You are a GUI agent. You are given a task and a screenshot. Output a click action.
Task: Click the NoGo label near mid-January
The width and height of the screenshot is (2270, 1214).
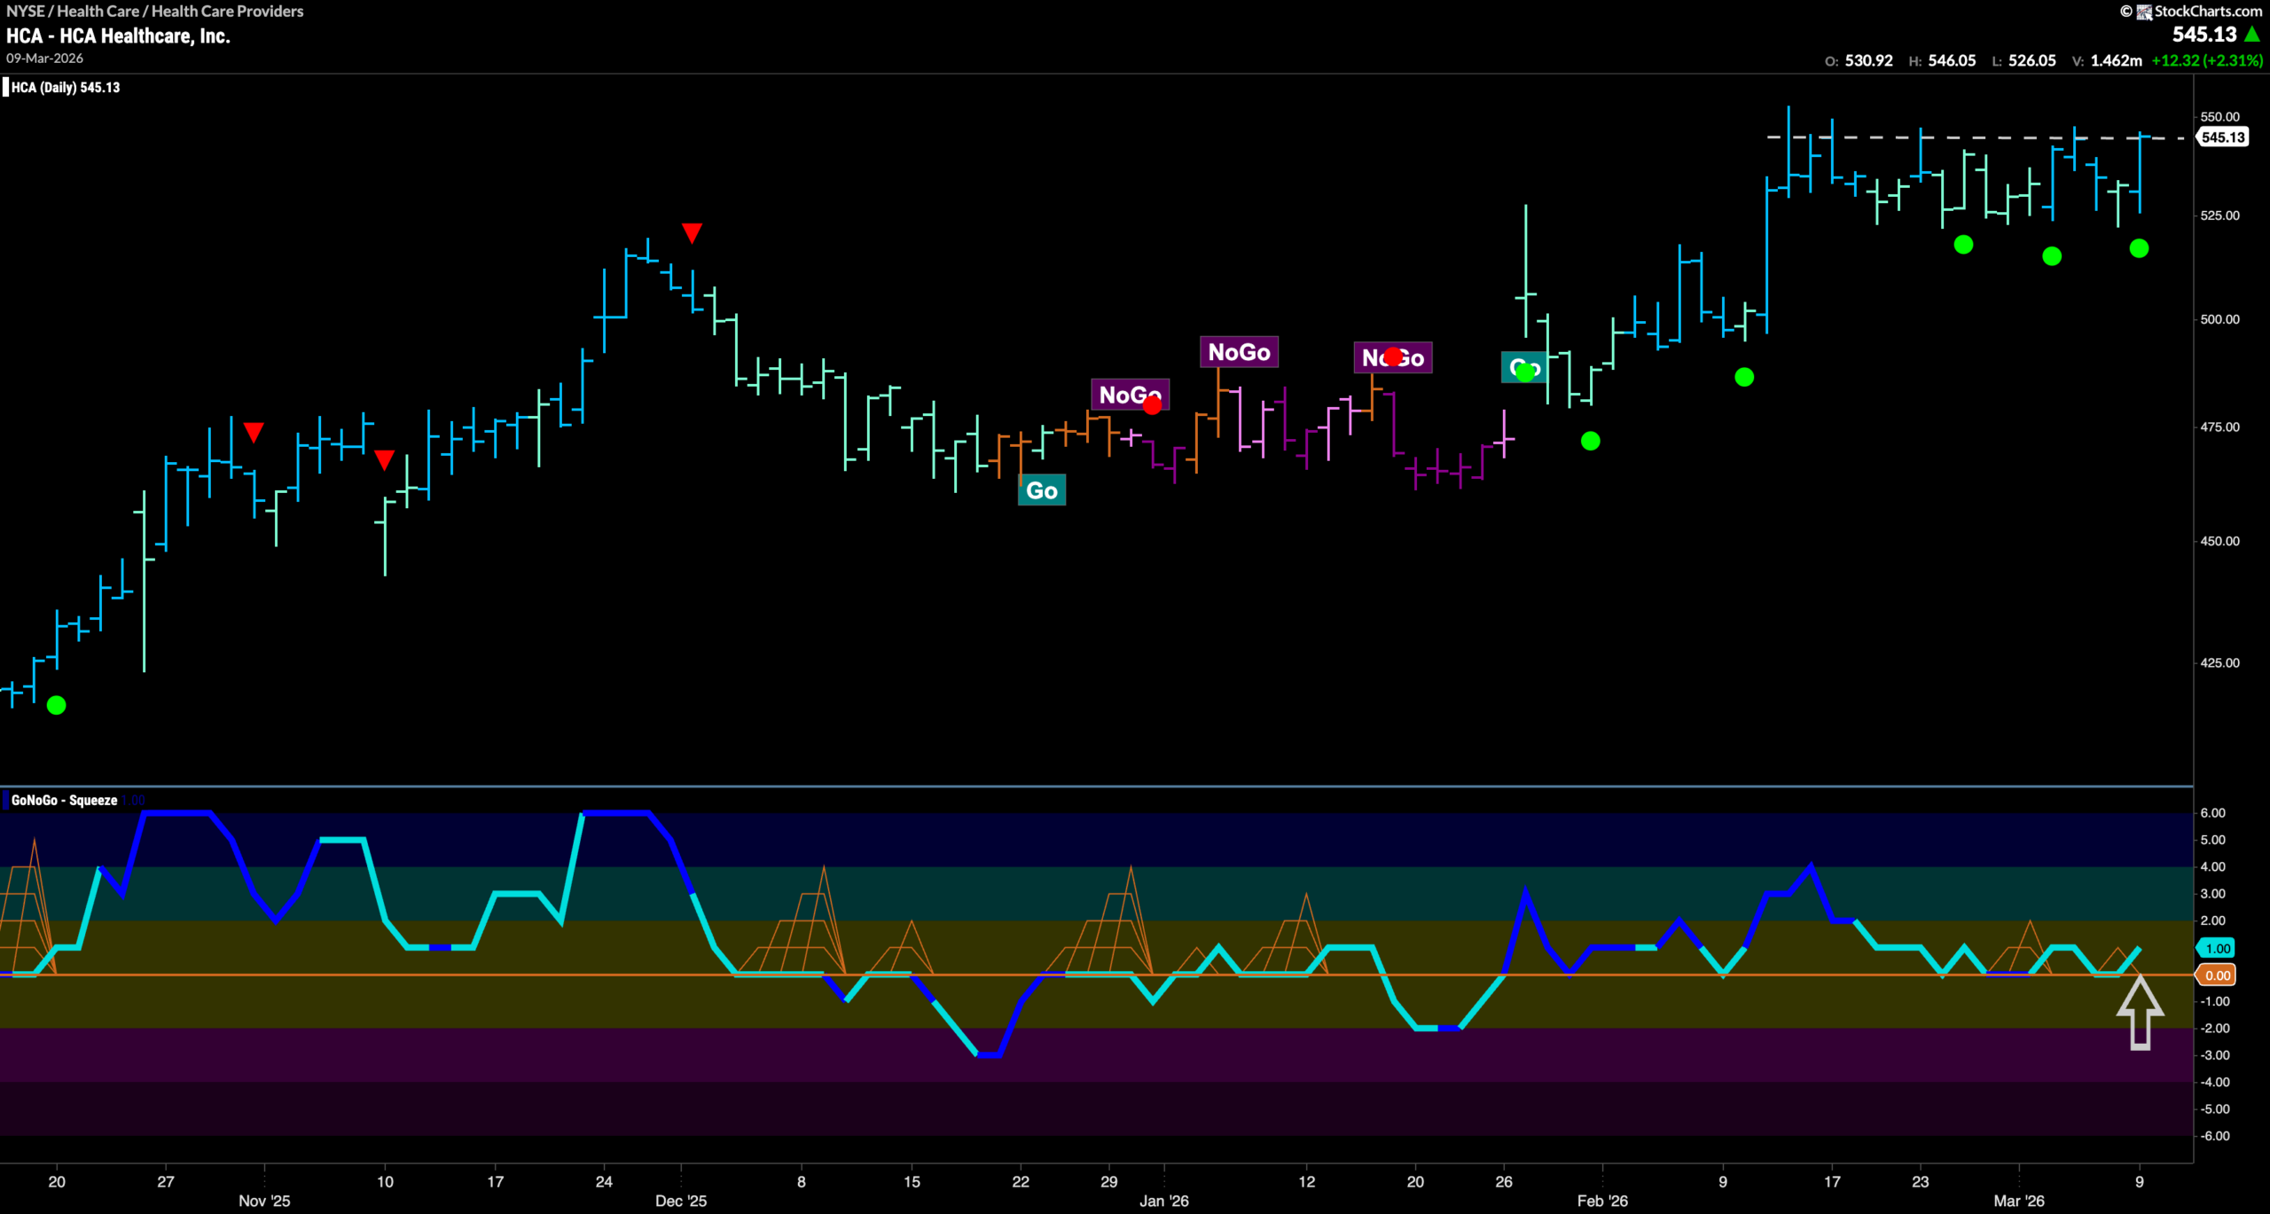click(x=1393, y=357)
